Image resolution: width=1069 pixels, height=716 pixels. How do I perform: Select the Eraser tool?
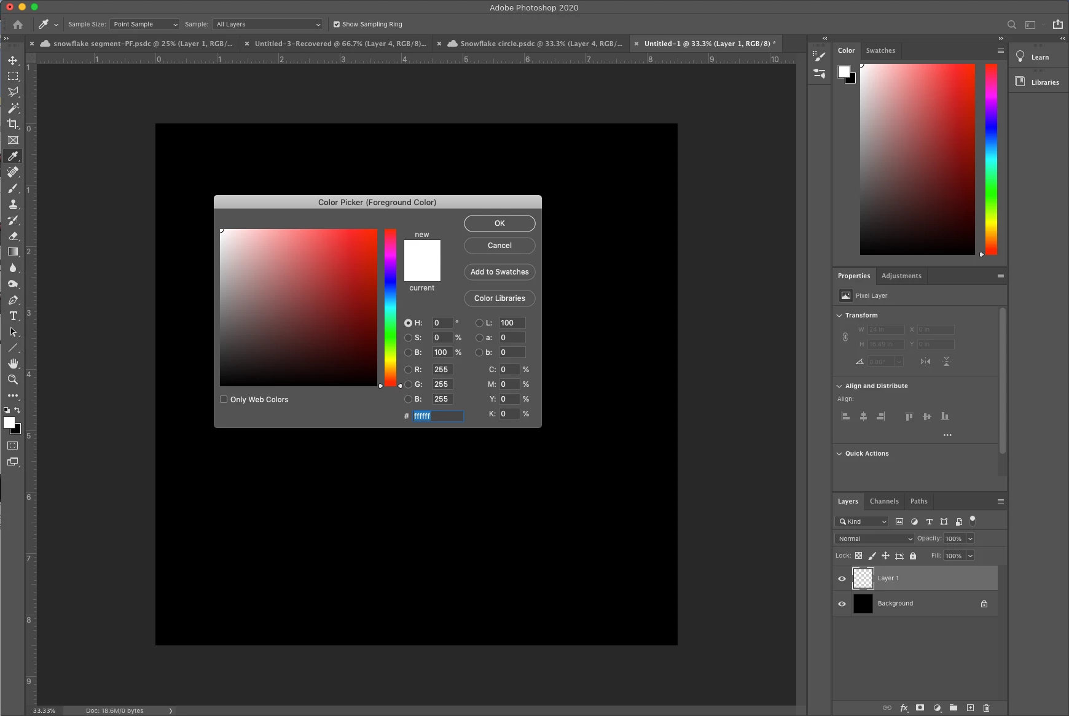click(x=13, y=236)
